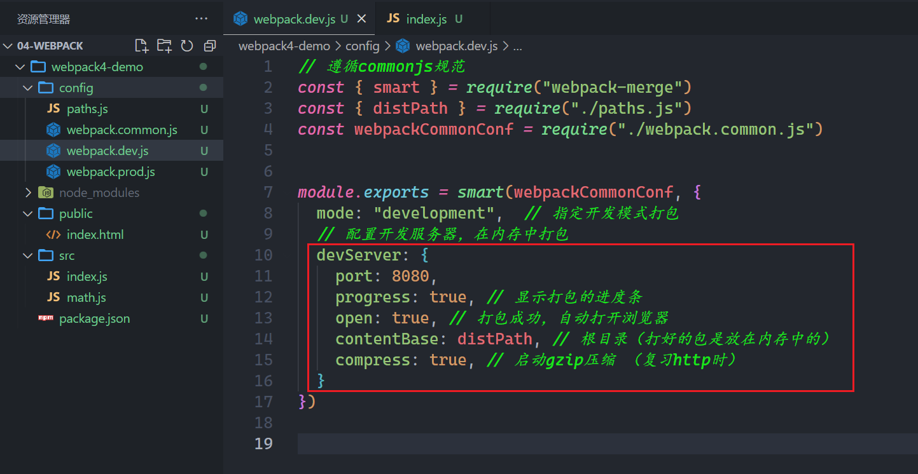Image resolution: width=918 pixels, height=474 pixels.
Task: Click webpack4-demo in the breadcrumb
Action: pyautogui.click(x=284, y=46)
